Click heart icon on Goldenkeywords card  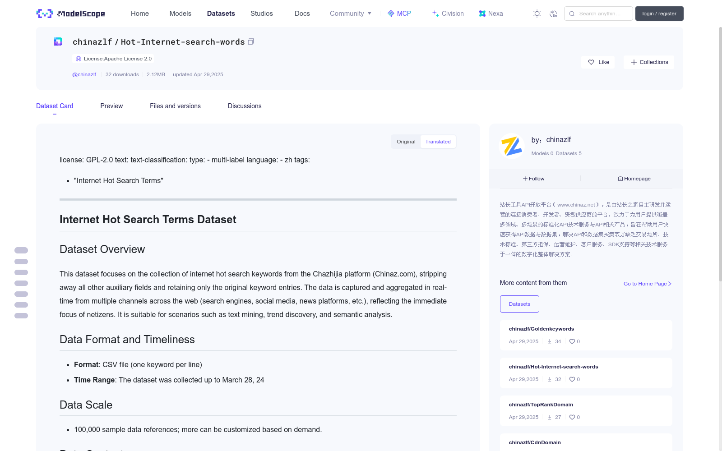pos(572,341)
